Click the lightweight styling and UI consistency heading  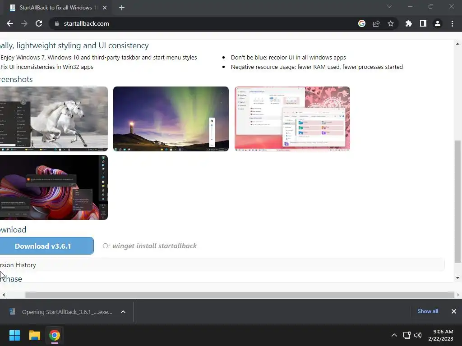pos(74,46)
